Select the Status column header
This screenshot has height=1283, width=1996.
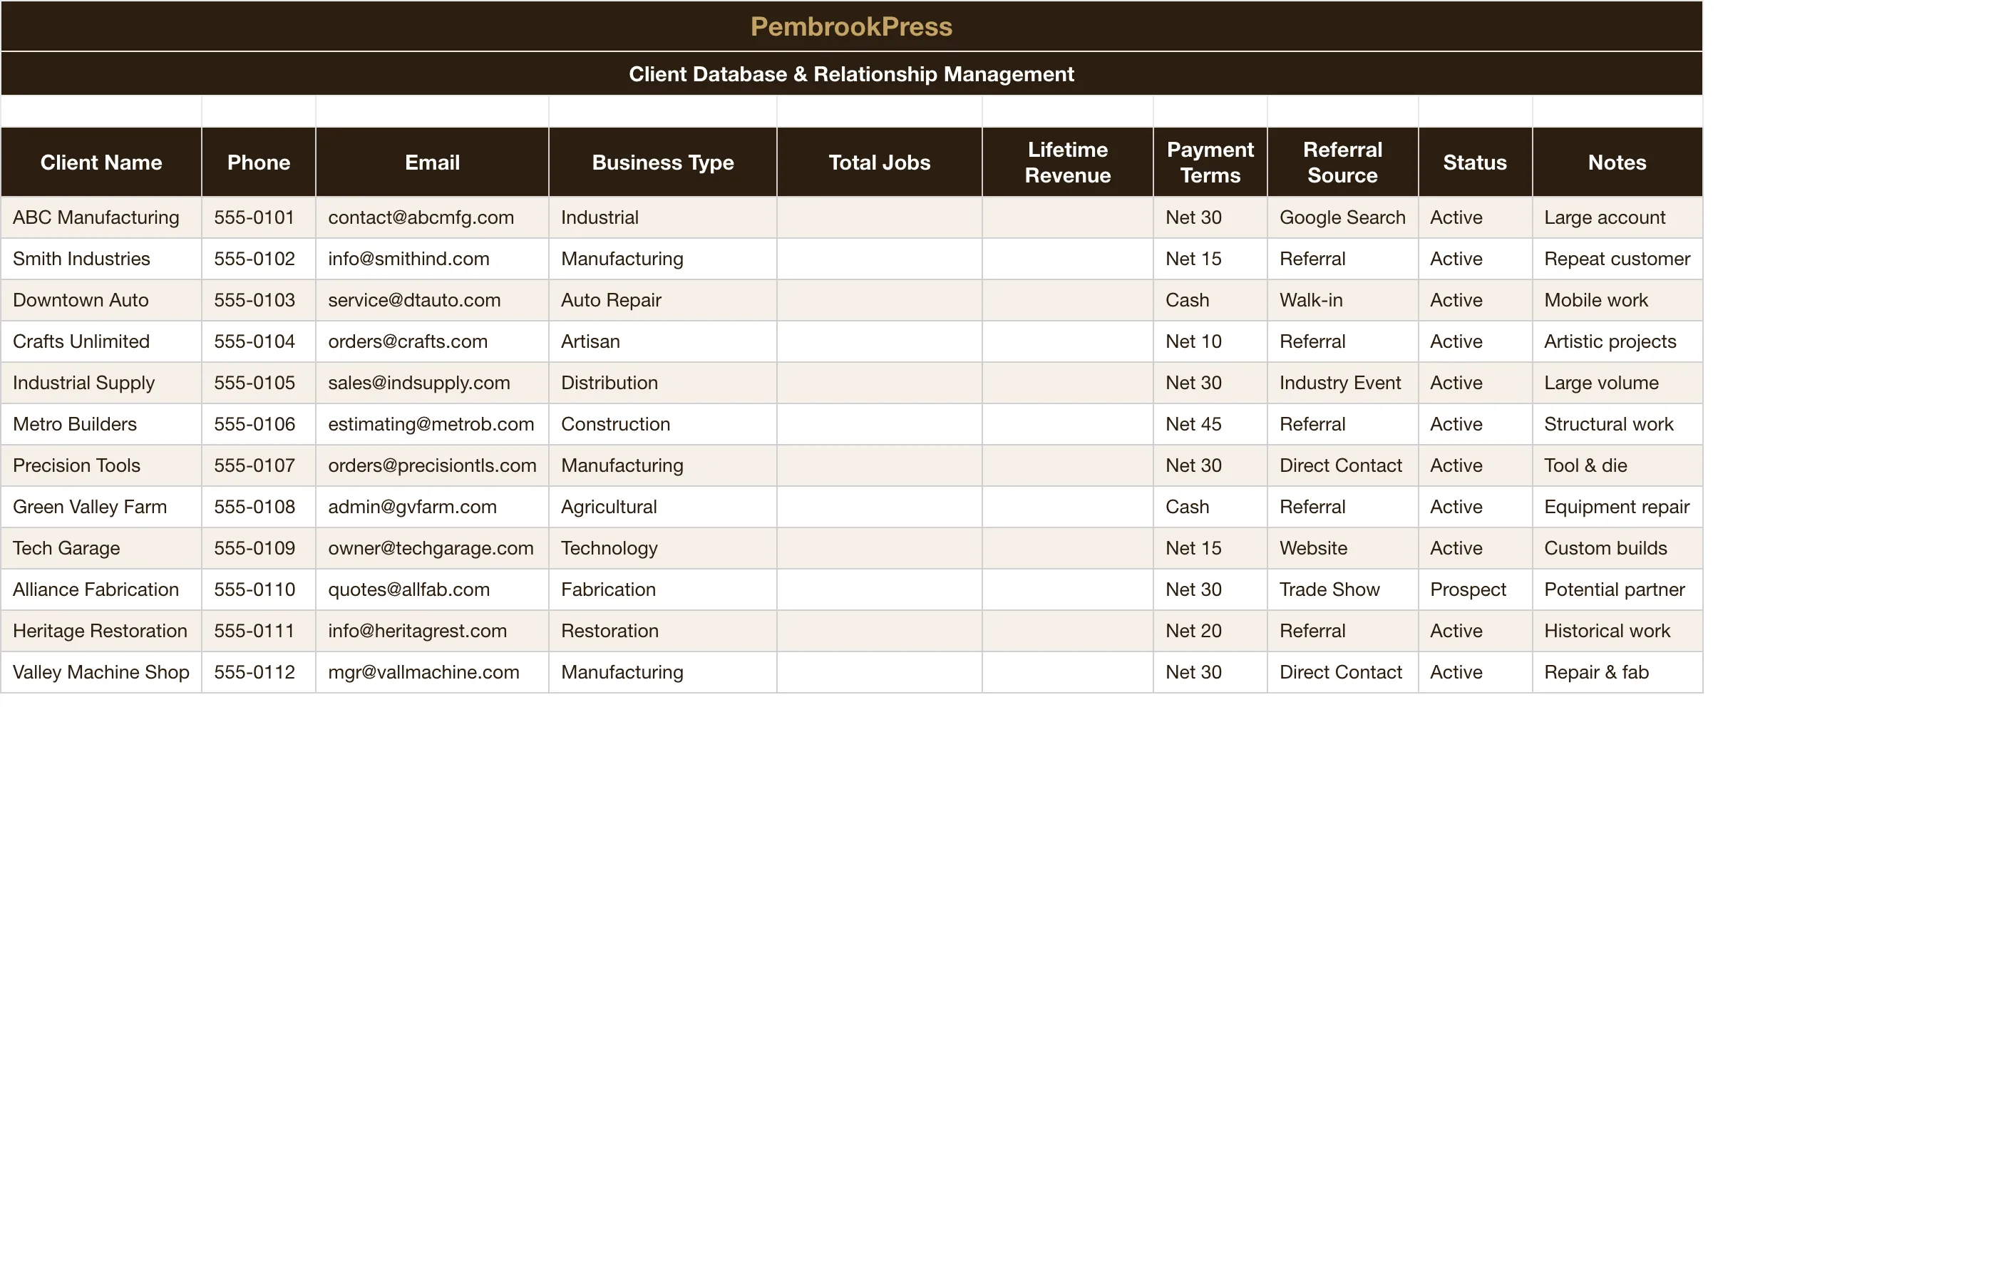point(1474,163)
